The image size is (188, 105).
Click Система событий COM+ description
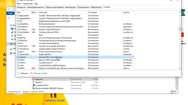[x=49, y=32]
